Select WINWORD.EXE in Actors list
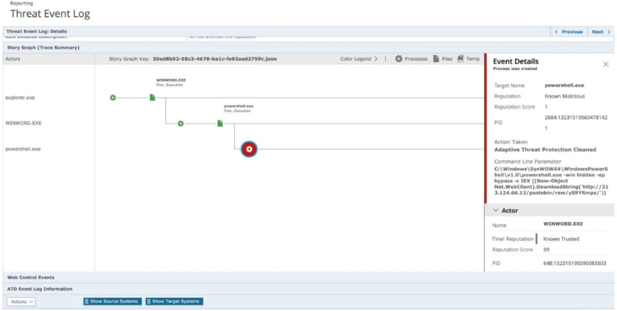This screenshot has width=617, height=311. pos(23,124)
